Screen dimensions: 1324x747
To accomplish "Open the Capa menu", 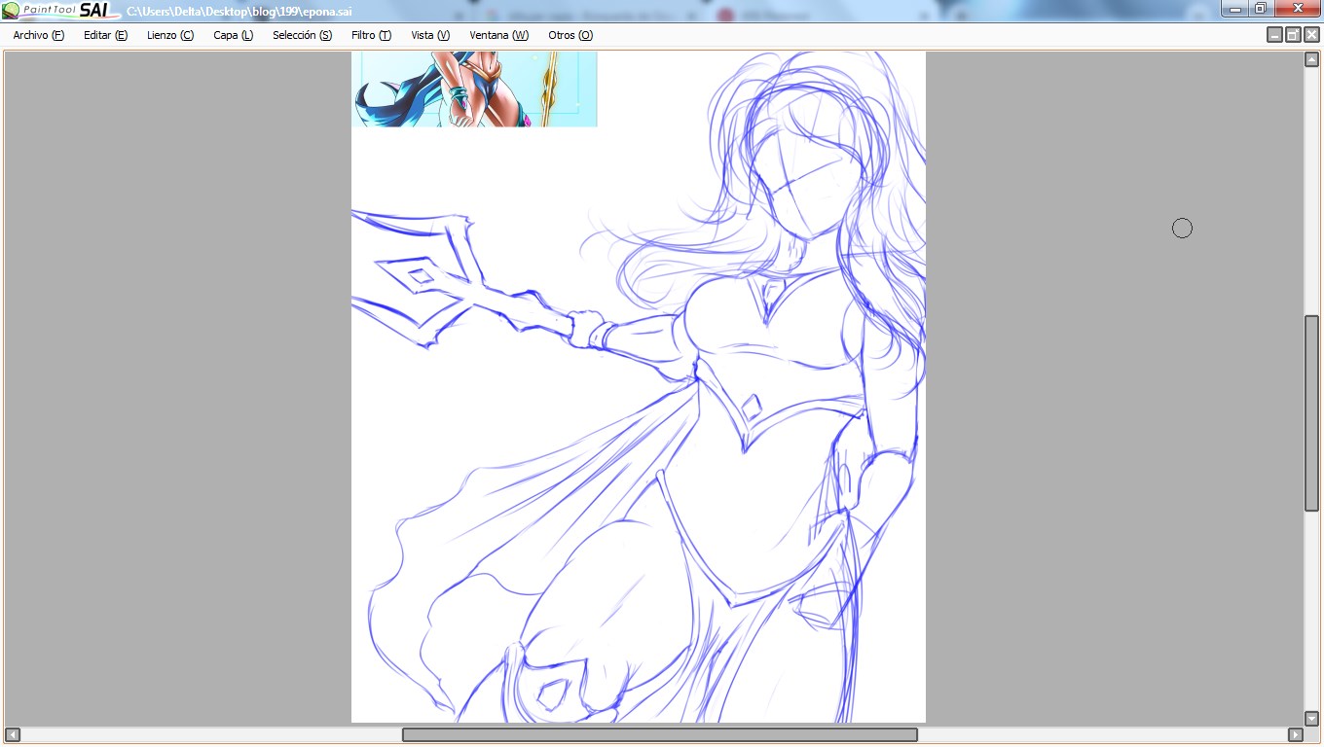I will click(233, 35).
